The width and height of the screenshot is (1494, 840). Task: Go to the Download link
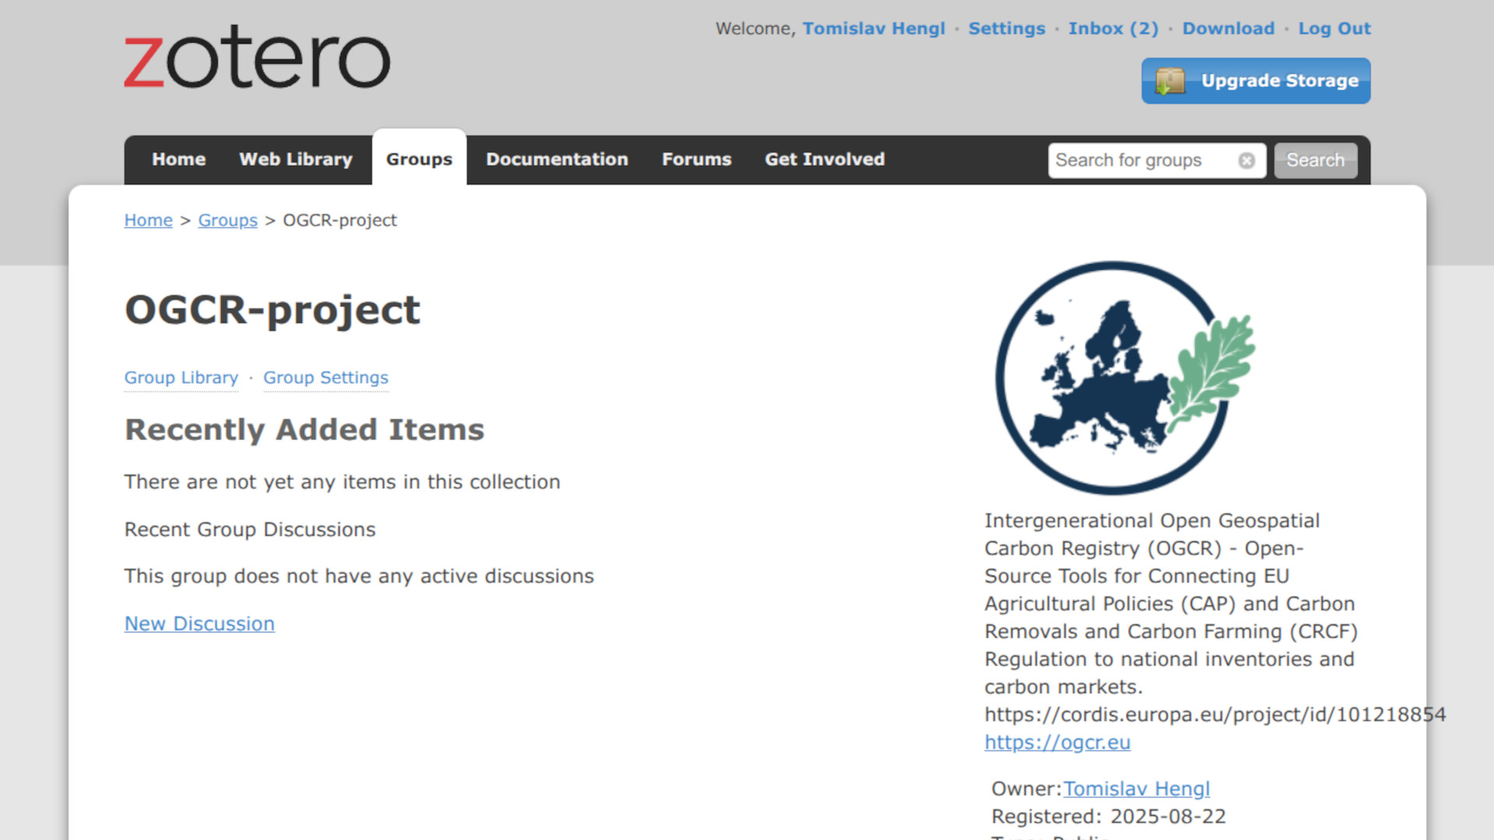click(1229, 29)
